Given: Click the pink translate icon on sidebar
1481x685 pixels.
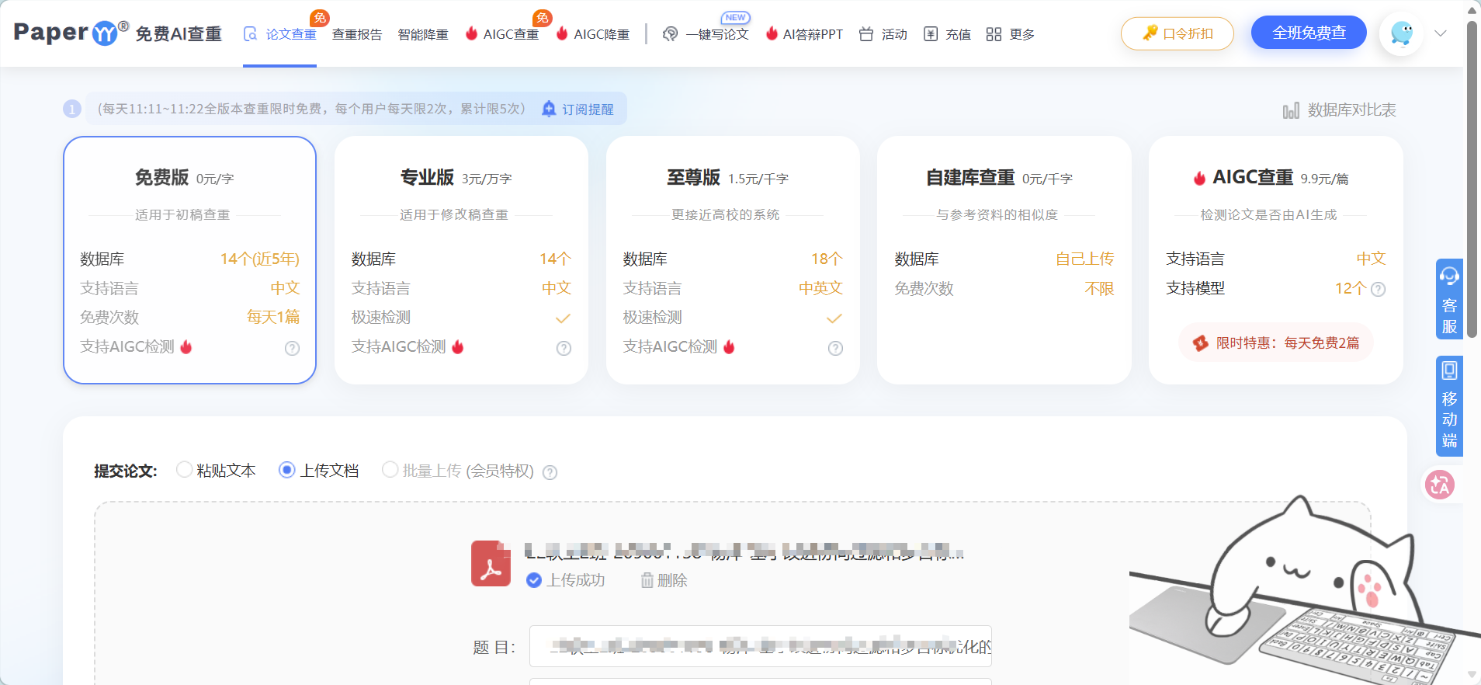Looking at the screenshot, I should coord(1441,485).
